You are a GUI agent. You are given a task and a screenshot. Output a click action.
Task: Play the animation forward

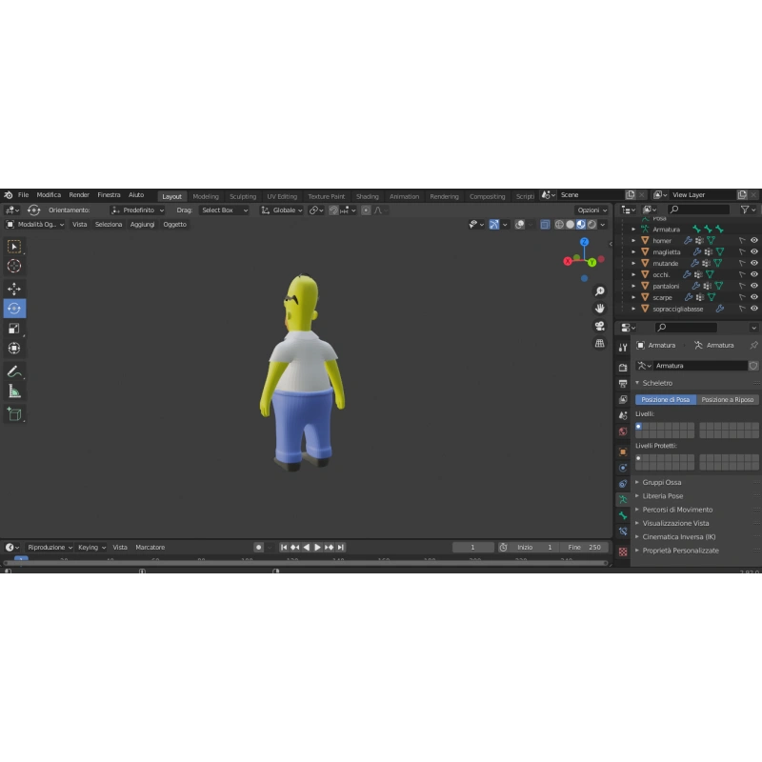[x=317, y=548]
